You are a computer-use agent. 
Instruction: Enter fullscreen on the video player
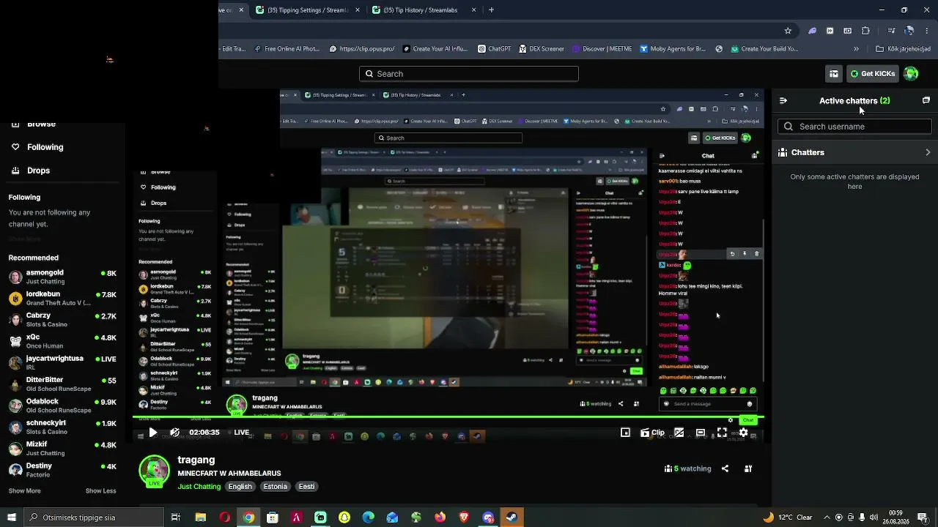[x=722, y=433]
